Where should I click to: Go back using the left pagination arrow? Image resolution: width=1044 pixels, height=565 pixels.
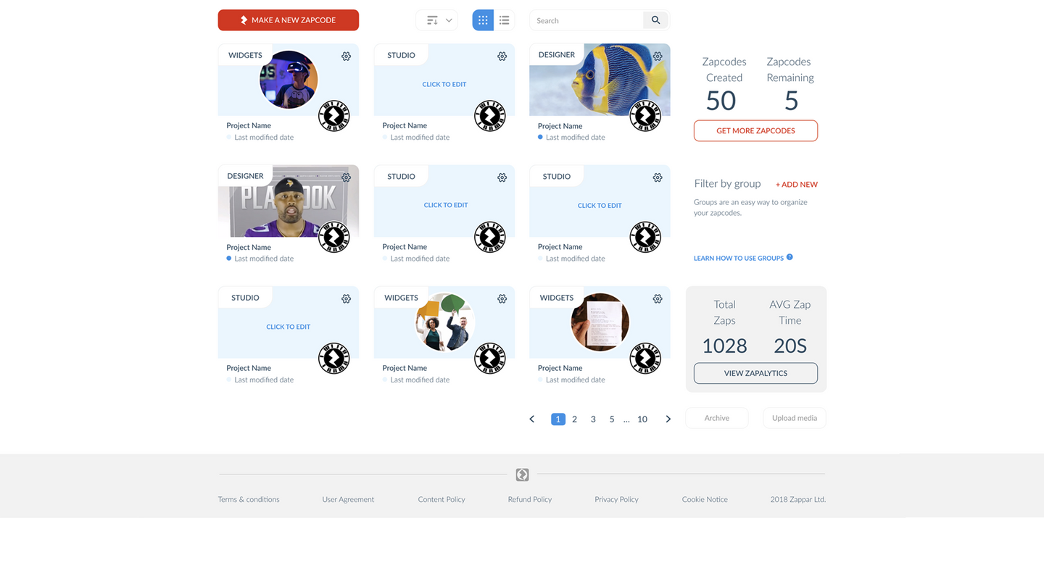point(531,419)
